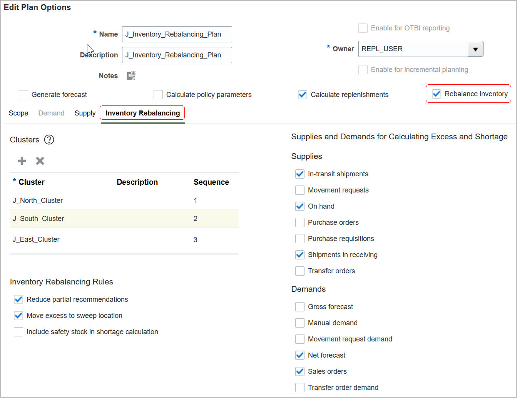Switch to the Scope tab
This screenshot has height=398, width=517.
point(18,113)
